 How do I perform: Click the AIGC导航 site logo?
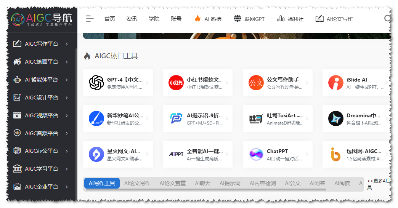[42, 19]
